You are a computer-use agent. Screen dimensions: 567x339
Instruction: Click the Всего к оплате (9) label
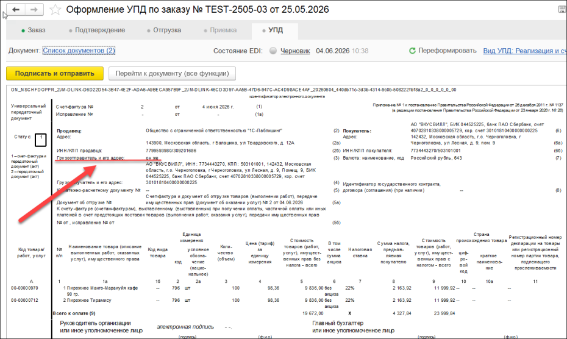tap(74, 313)
